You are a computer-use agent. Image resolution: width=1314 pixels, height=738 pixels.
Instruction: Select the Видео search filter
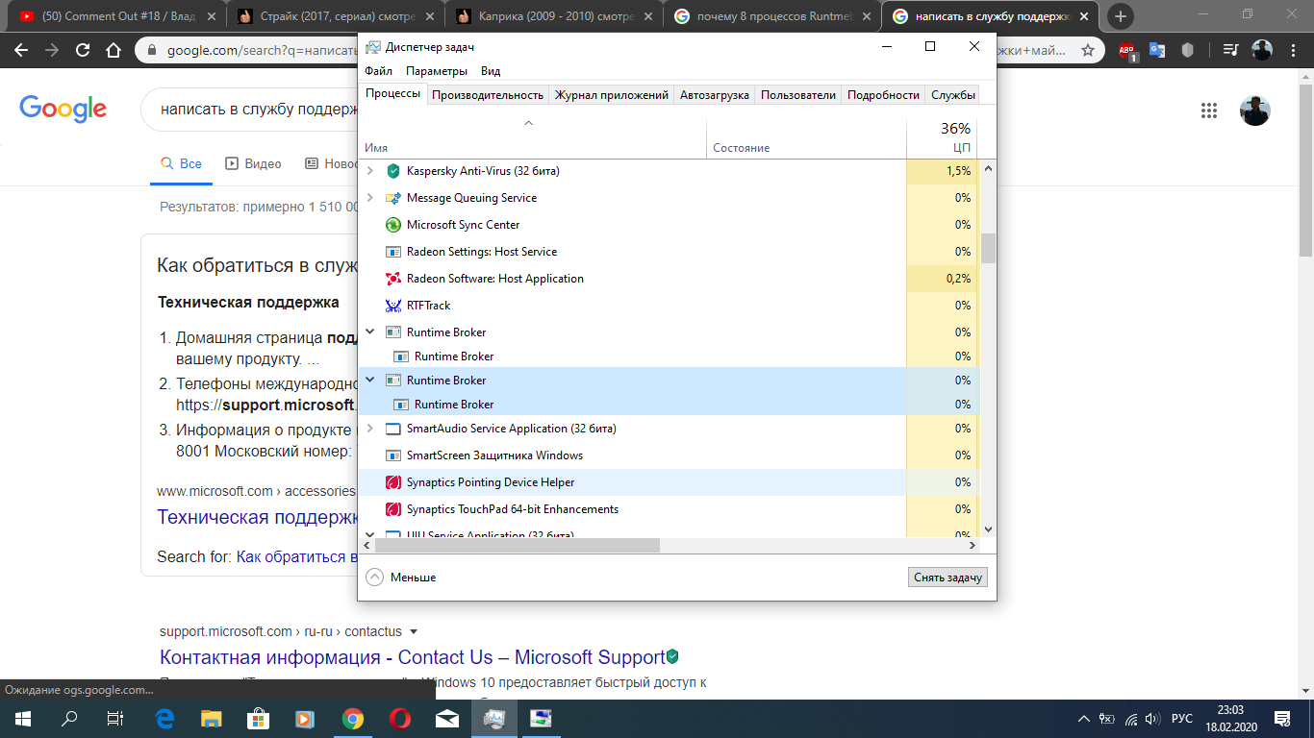tap(253, 163)
